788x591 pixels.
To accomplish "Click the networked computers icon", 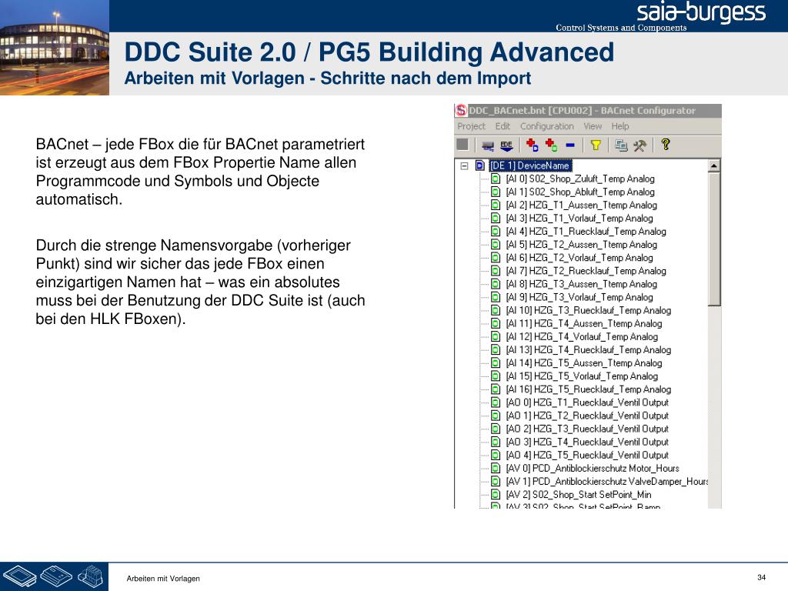I will (x=621, y=145).
